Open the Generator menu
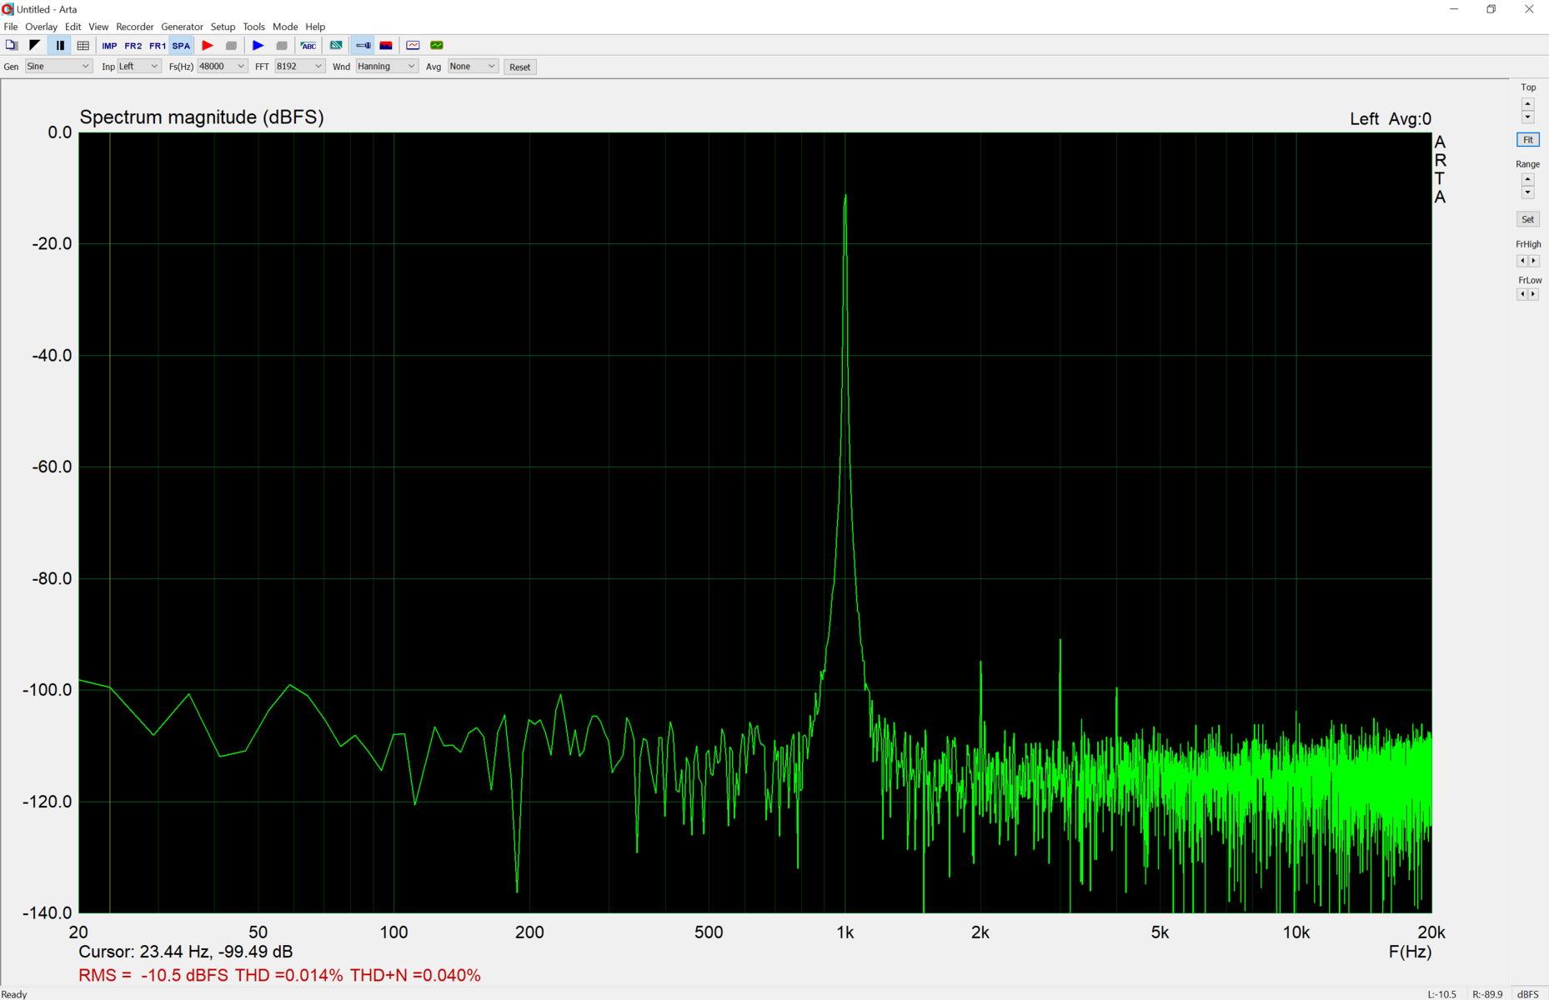Screen dimensions: 1549x1000 coord(182,27)
